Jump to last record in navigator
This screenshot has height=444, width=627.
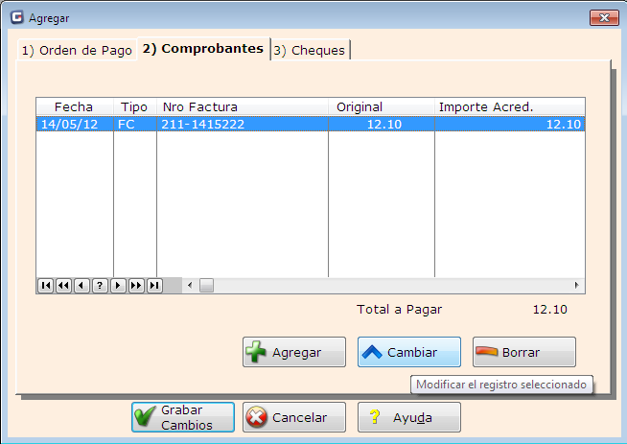point(154,286)
